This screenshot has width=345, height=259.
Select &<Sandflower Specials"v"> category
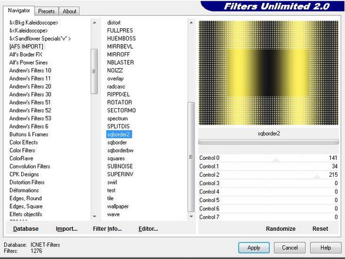(x=40, y=39)
